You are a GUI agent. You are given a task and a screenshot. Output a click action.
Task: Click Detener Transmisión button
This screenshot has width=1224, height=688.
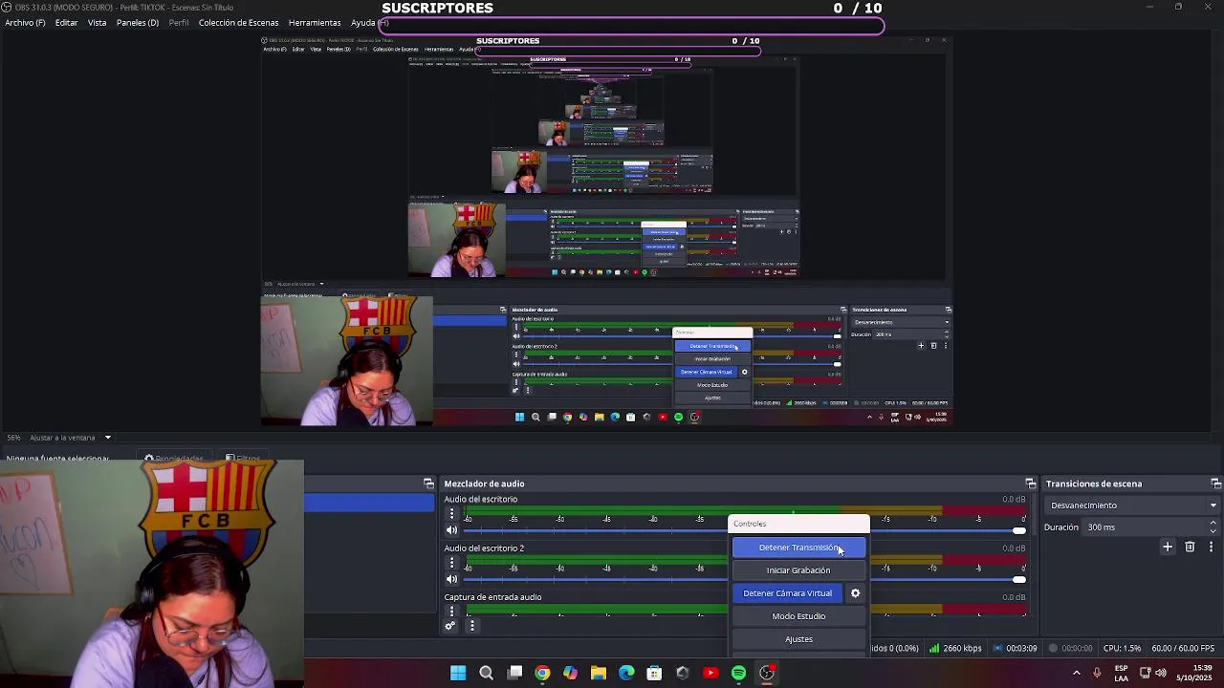pyautogui.click(x=799, y=548)
